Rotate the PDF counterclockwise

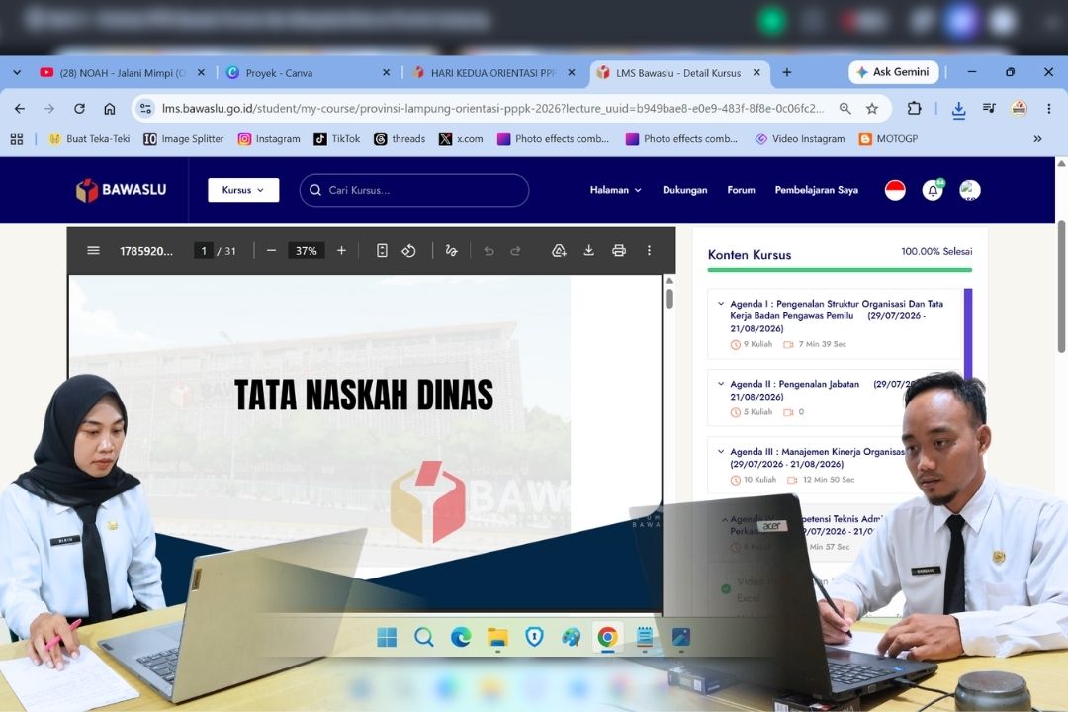click(408, 251)
